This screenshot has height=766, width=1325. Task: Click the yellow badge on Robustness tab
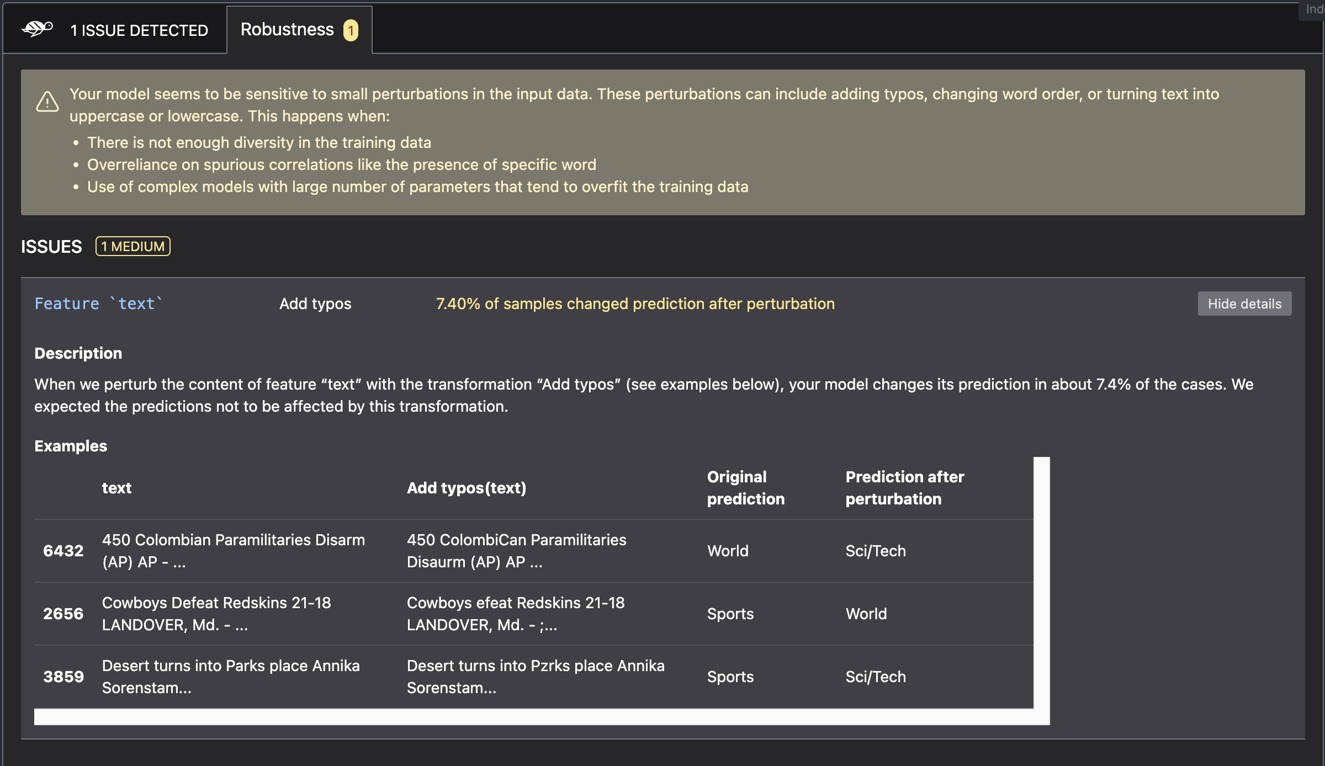coord(351,30)
